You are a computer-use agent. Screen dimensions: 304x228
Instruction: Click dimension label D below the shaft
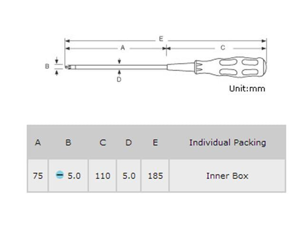coord(119,79)
